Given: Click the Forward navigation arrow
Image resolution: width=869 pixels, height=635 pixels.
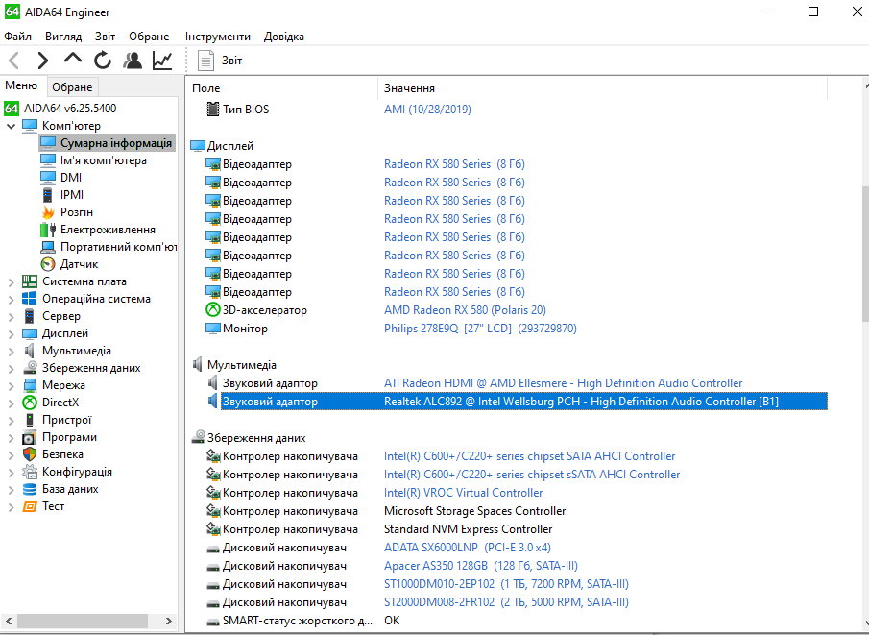Looking at the screenshot, I should pos(42,60).
